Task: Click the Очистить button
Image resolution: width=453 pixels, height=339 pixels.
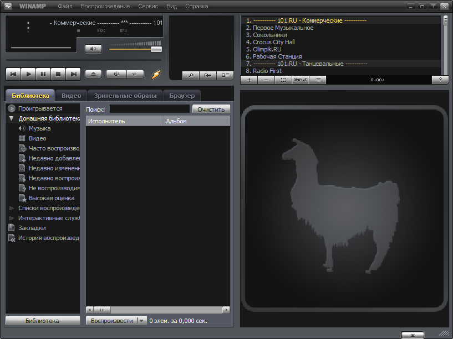Action: pos(211,109)
